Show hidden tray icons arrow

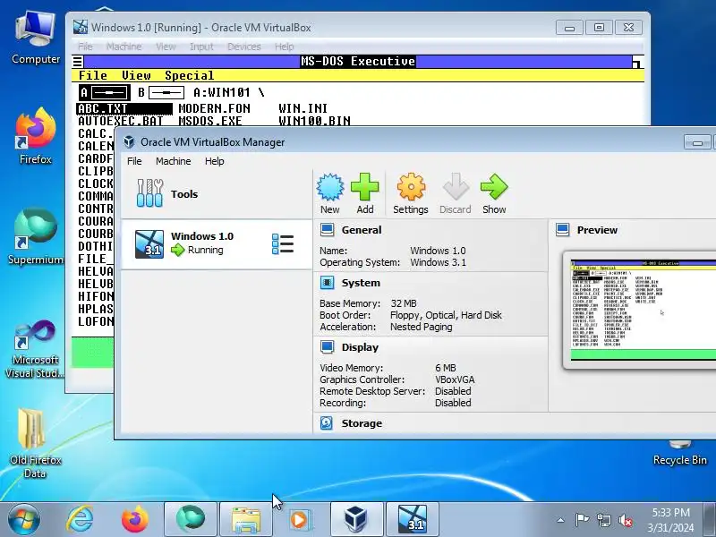click(561, 520)
